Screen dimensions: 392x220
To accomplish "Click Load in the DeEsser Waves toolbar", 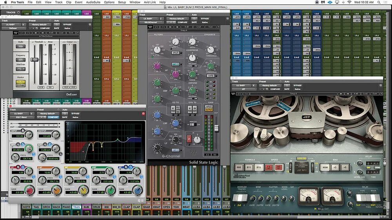I will (x=61, y=33).
